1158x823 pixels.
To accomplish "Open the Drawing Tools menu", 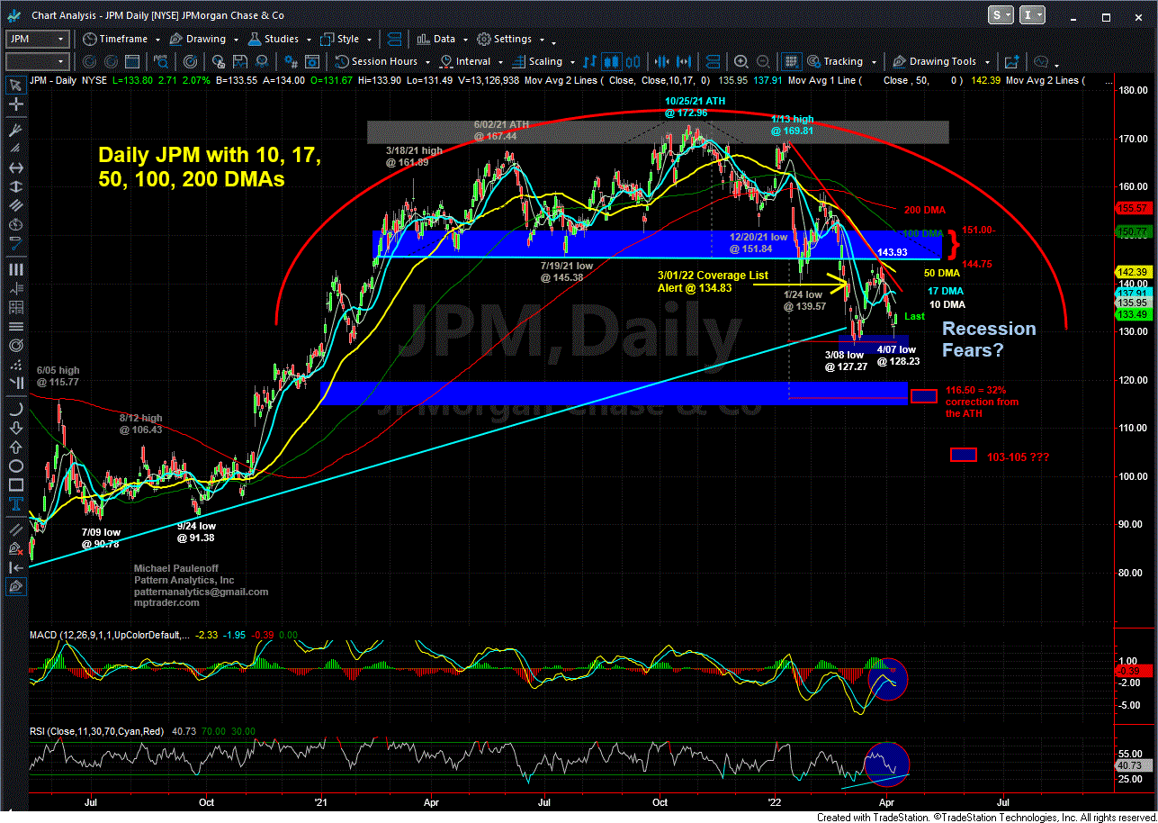I will tap(940, 62).
